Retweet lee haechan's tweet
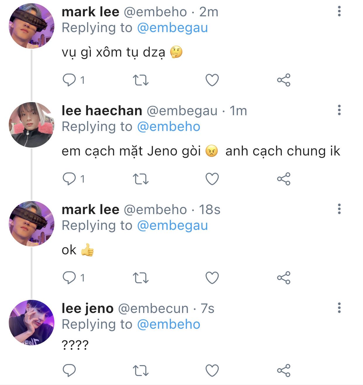Viewport: 363px width, 385px height. [141, 179]
